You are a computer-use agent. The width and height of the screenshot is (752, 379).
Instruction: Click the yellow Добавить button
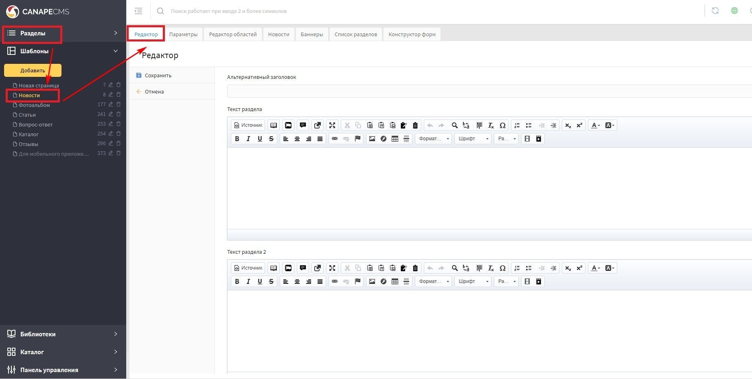(x=33, y=70)
